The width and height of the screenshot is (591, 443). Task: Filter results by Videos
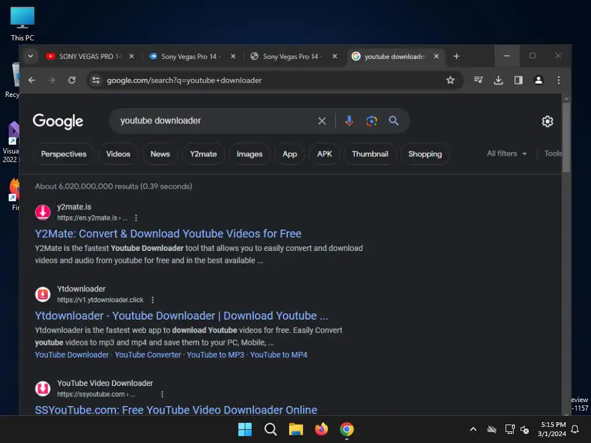pyautogui.click(x=118, y=154)
